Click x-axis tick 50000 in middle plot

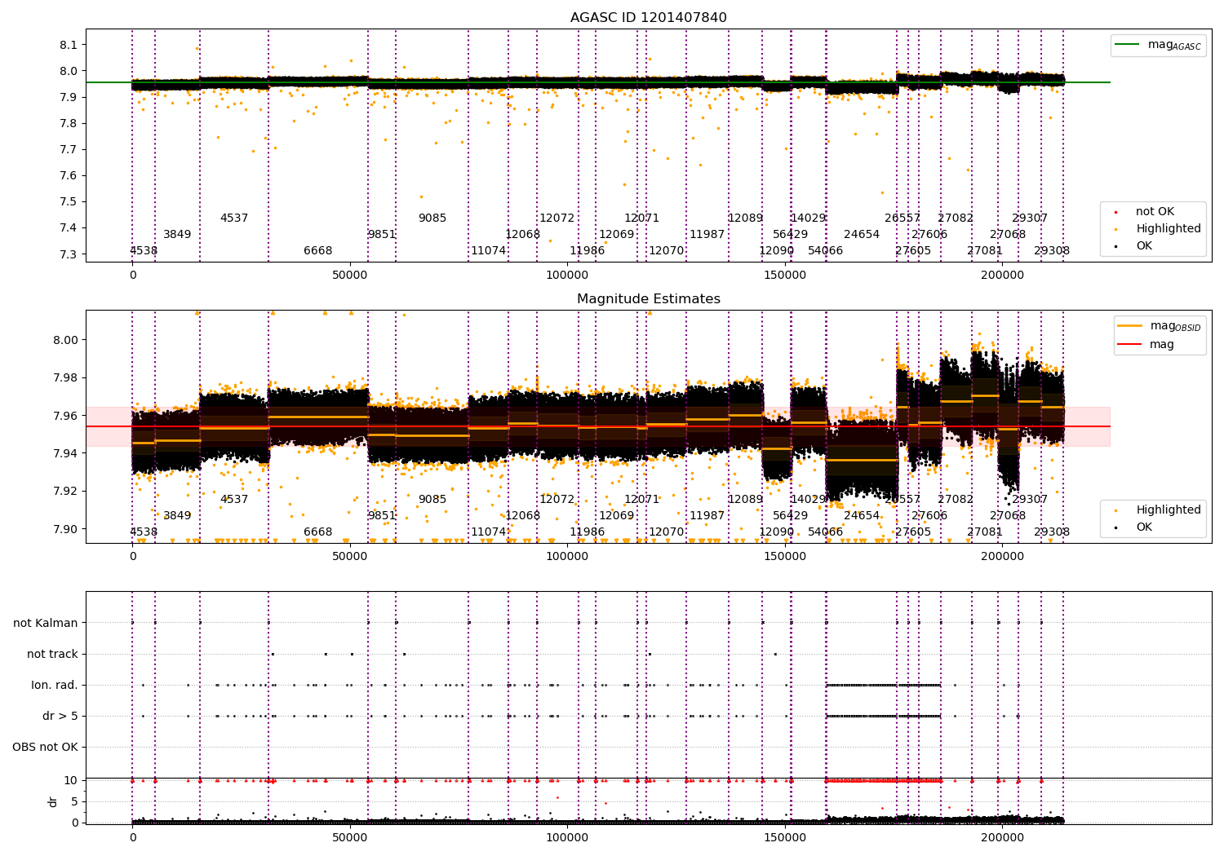(x=350, y=558)
